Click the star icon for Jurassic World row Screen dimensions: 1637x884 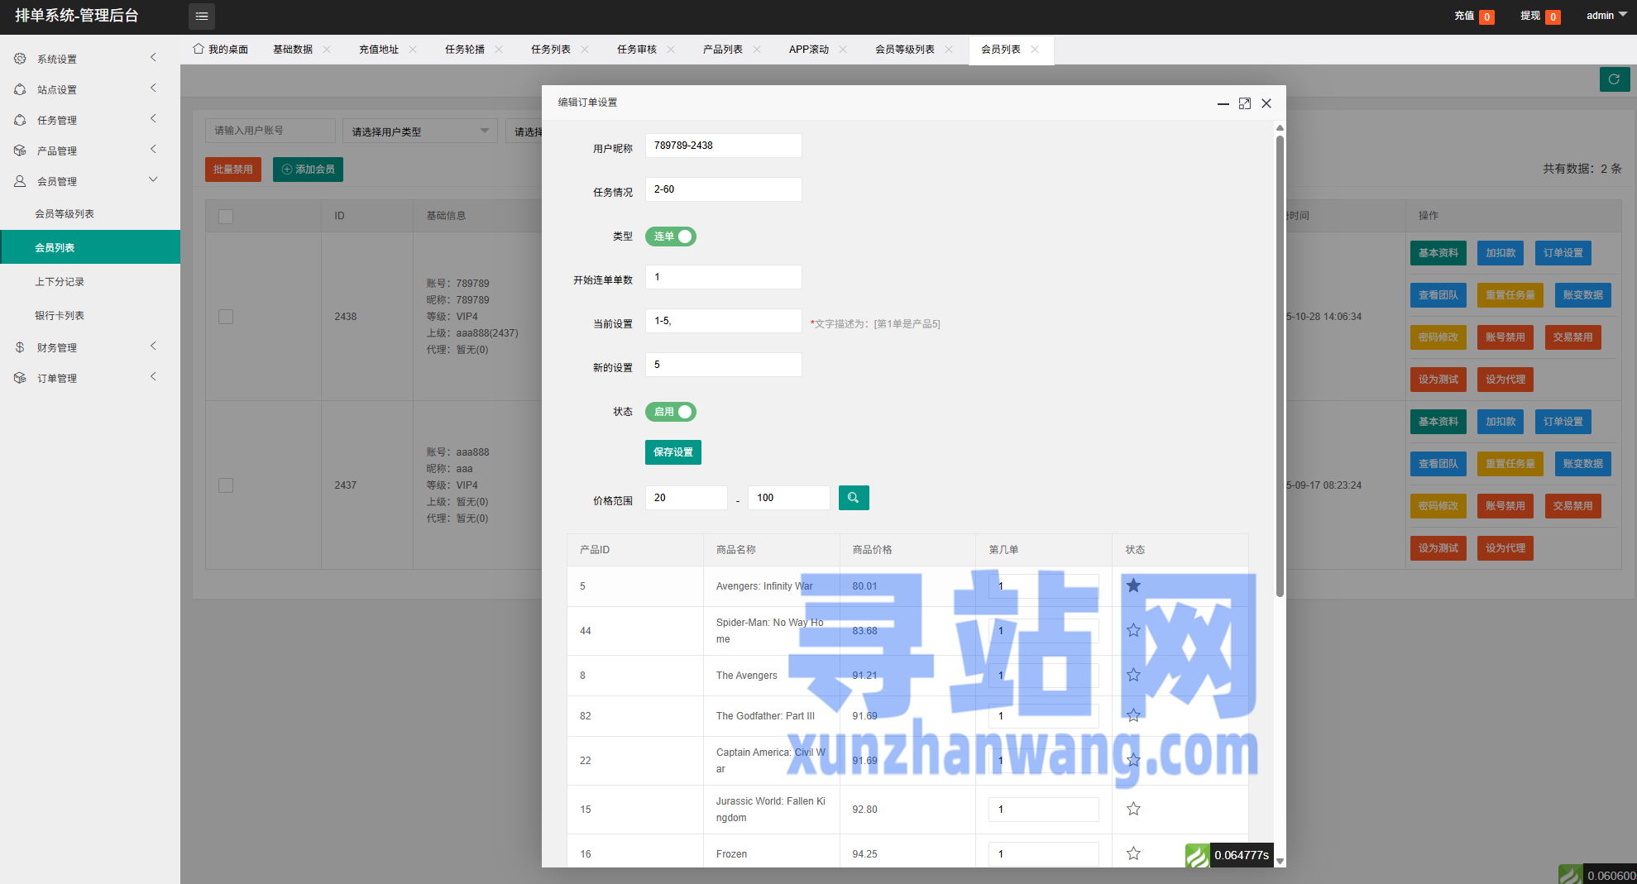click(1133, 809)
